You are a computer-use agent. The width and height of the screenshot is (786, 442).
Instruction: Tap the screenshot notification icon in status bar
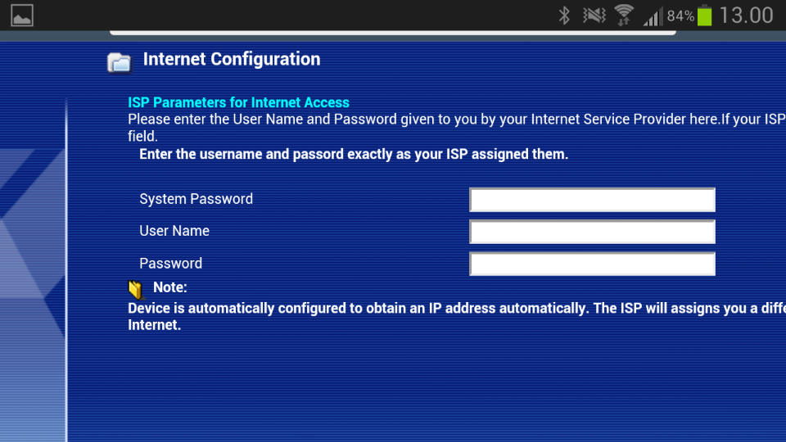pyautogui.click(x=22, y=15)
